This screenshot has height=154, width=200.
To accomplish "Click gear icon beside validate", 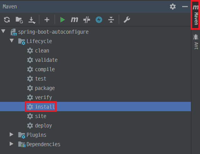I will point(30,60).
